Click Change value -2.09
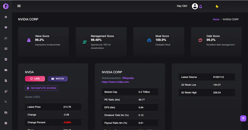This screenshot has height=130, width=248. pos(66,115)
